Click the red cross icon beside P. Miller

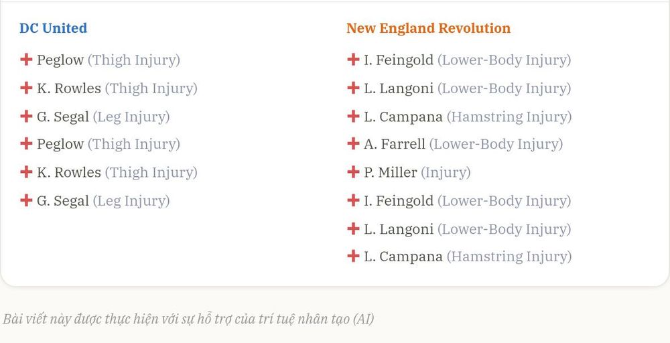353,171
